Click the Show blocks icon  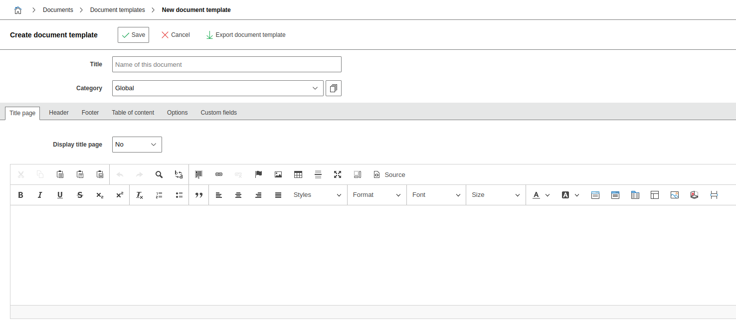(x=358, y=174)
